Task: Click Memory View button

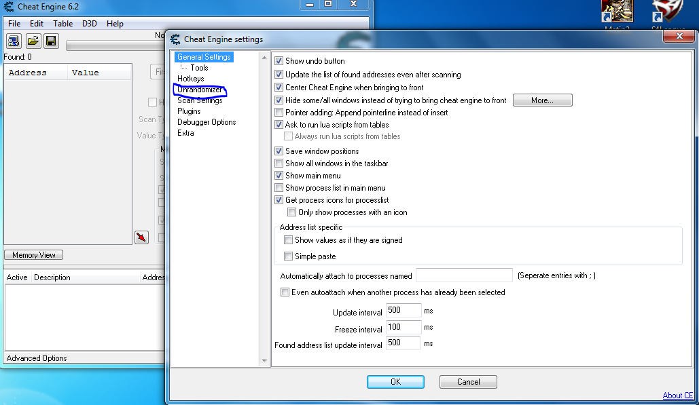Action: coord(33,255)
